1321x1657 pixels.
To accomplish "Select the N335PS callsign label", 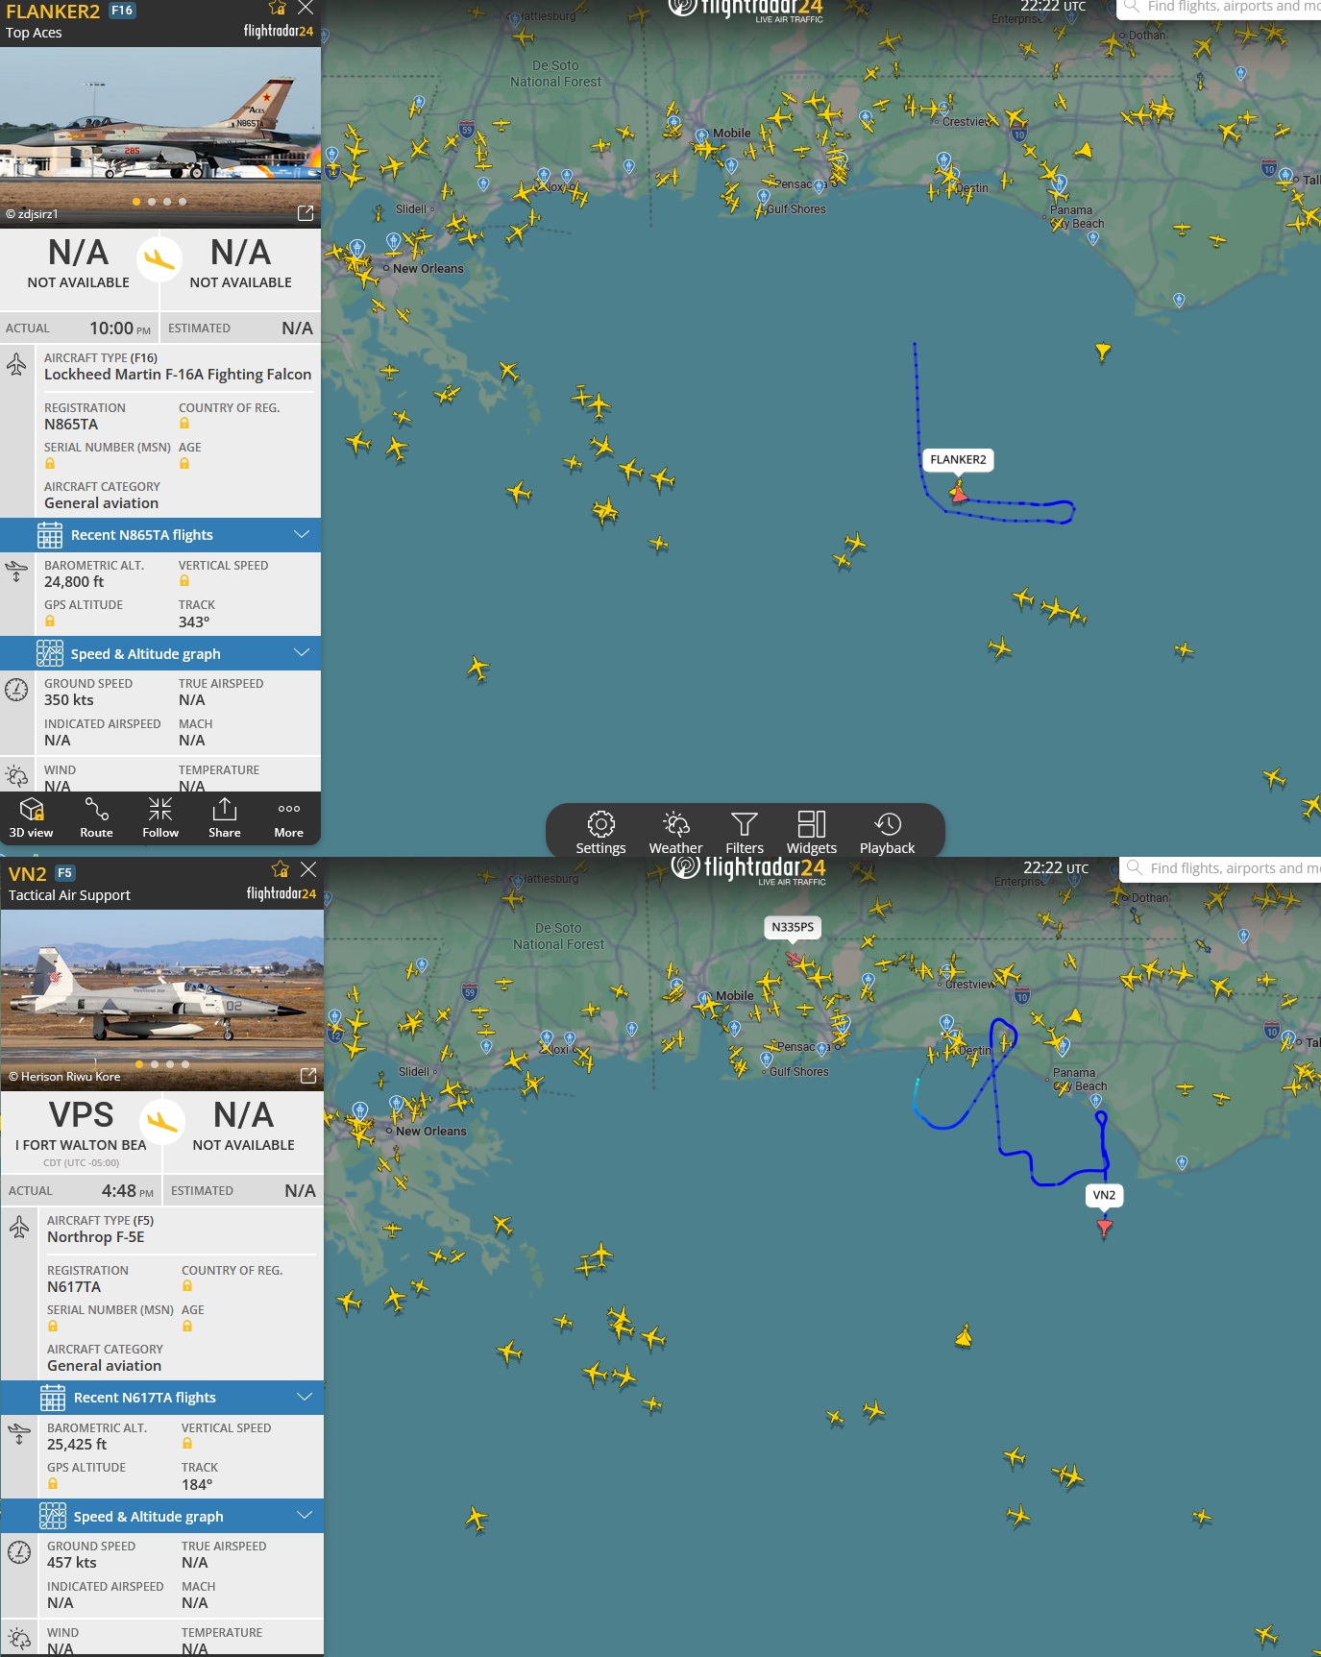I will tap(793, 927).
